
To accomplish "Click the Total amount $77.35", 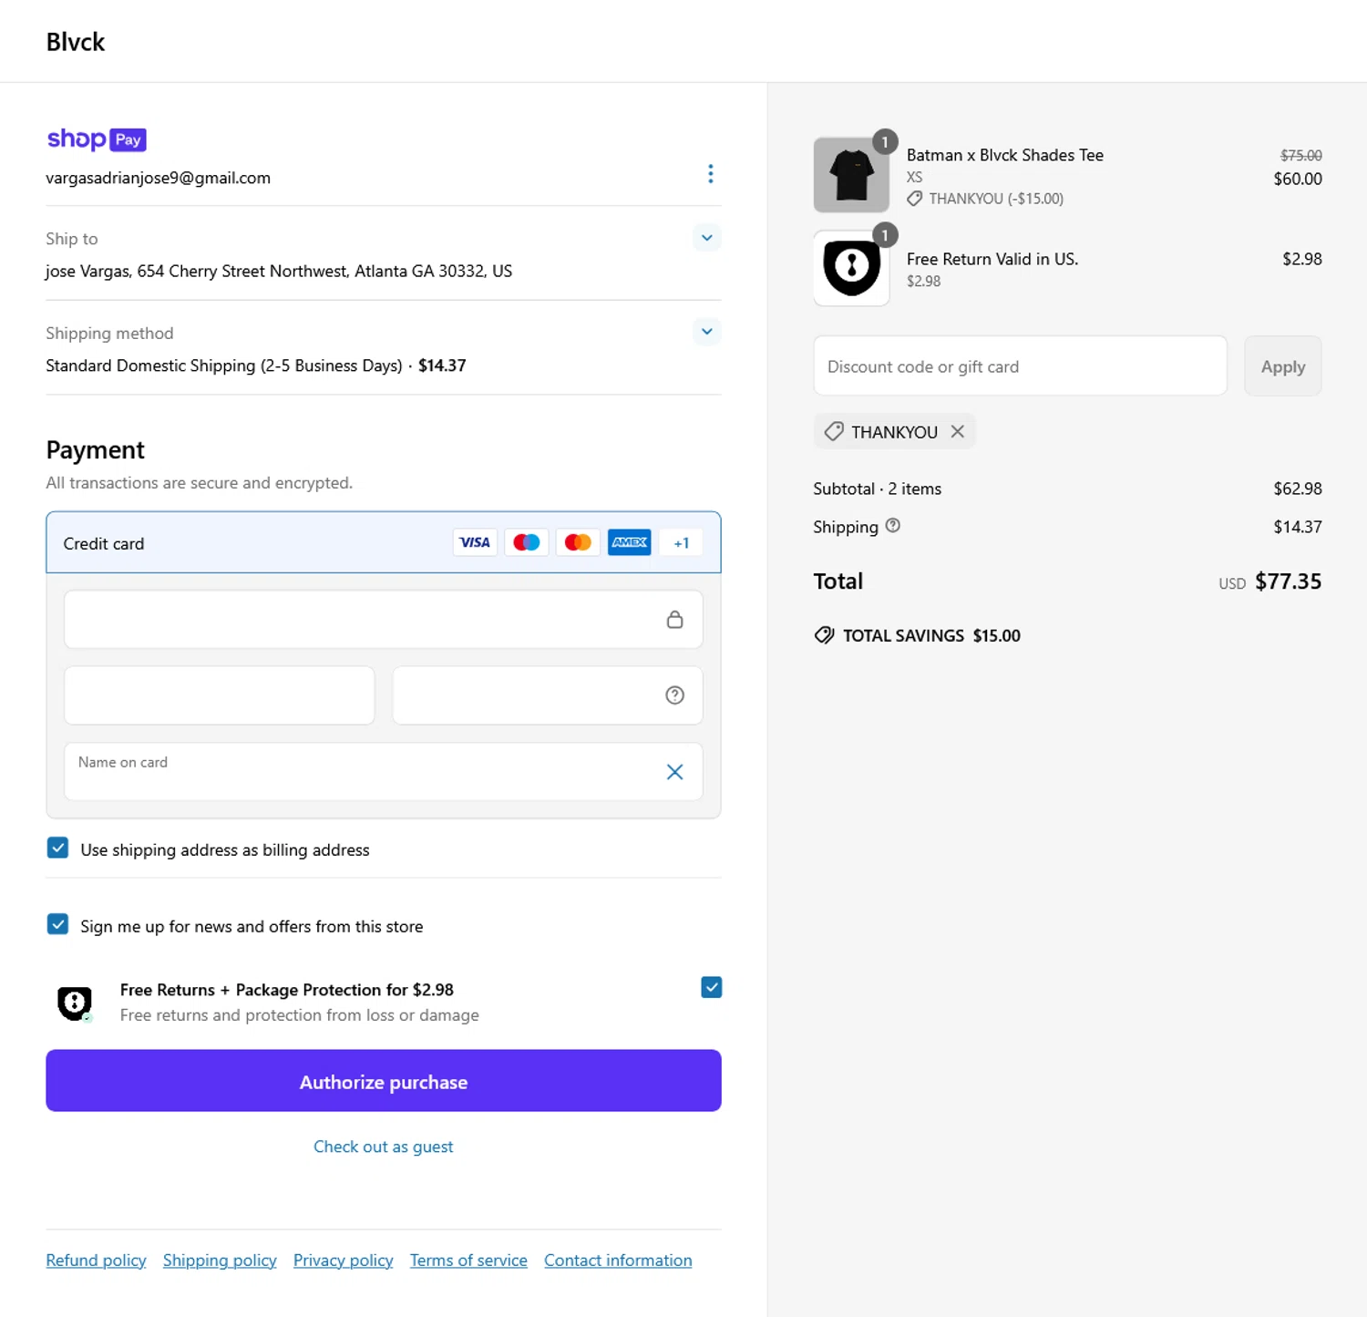I will tap(1288, 581).
